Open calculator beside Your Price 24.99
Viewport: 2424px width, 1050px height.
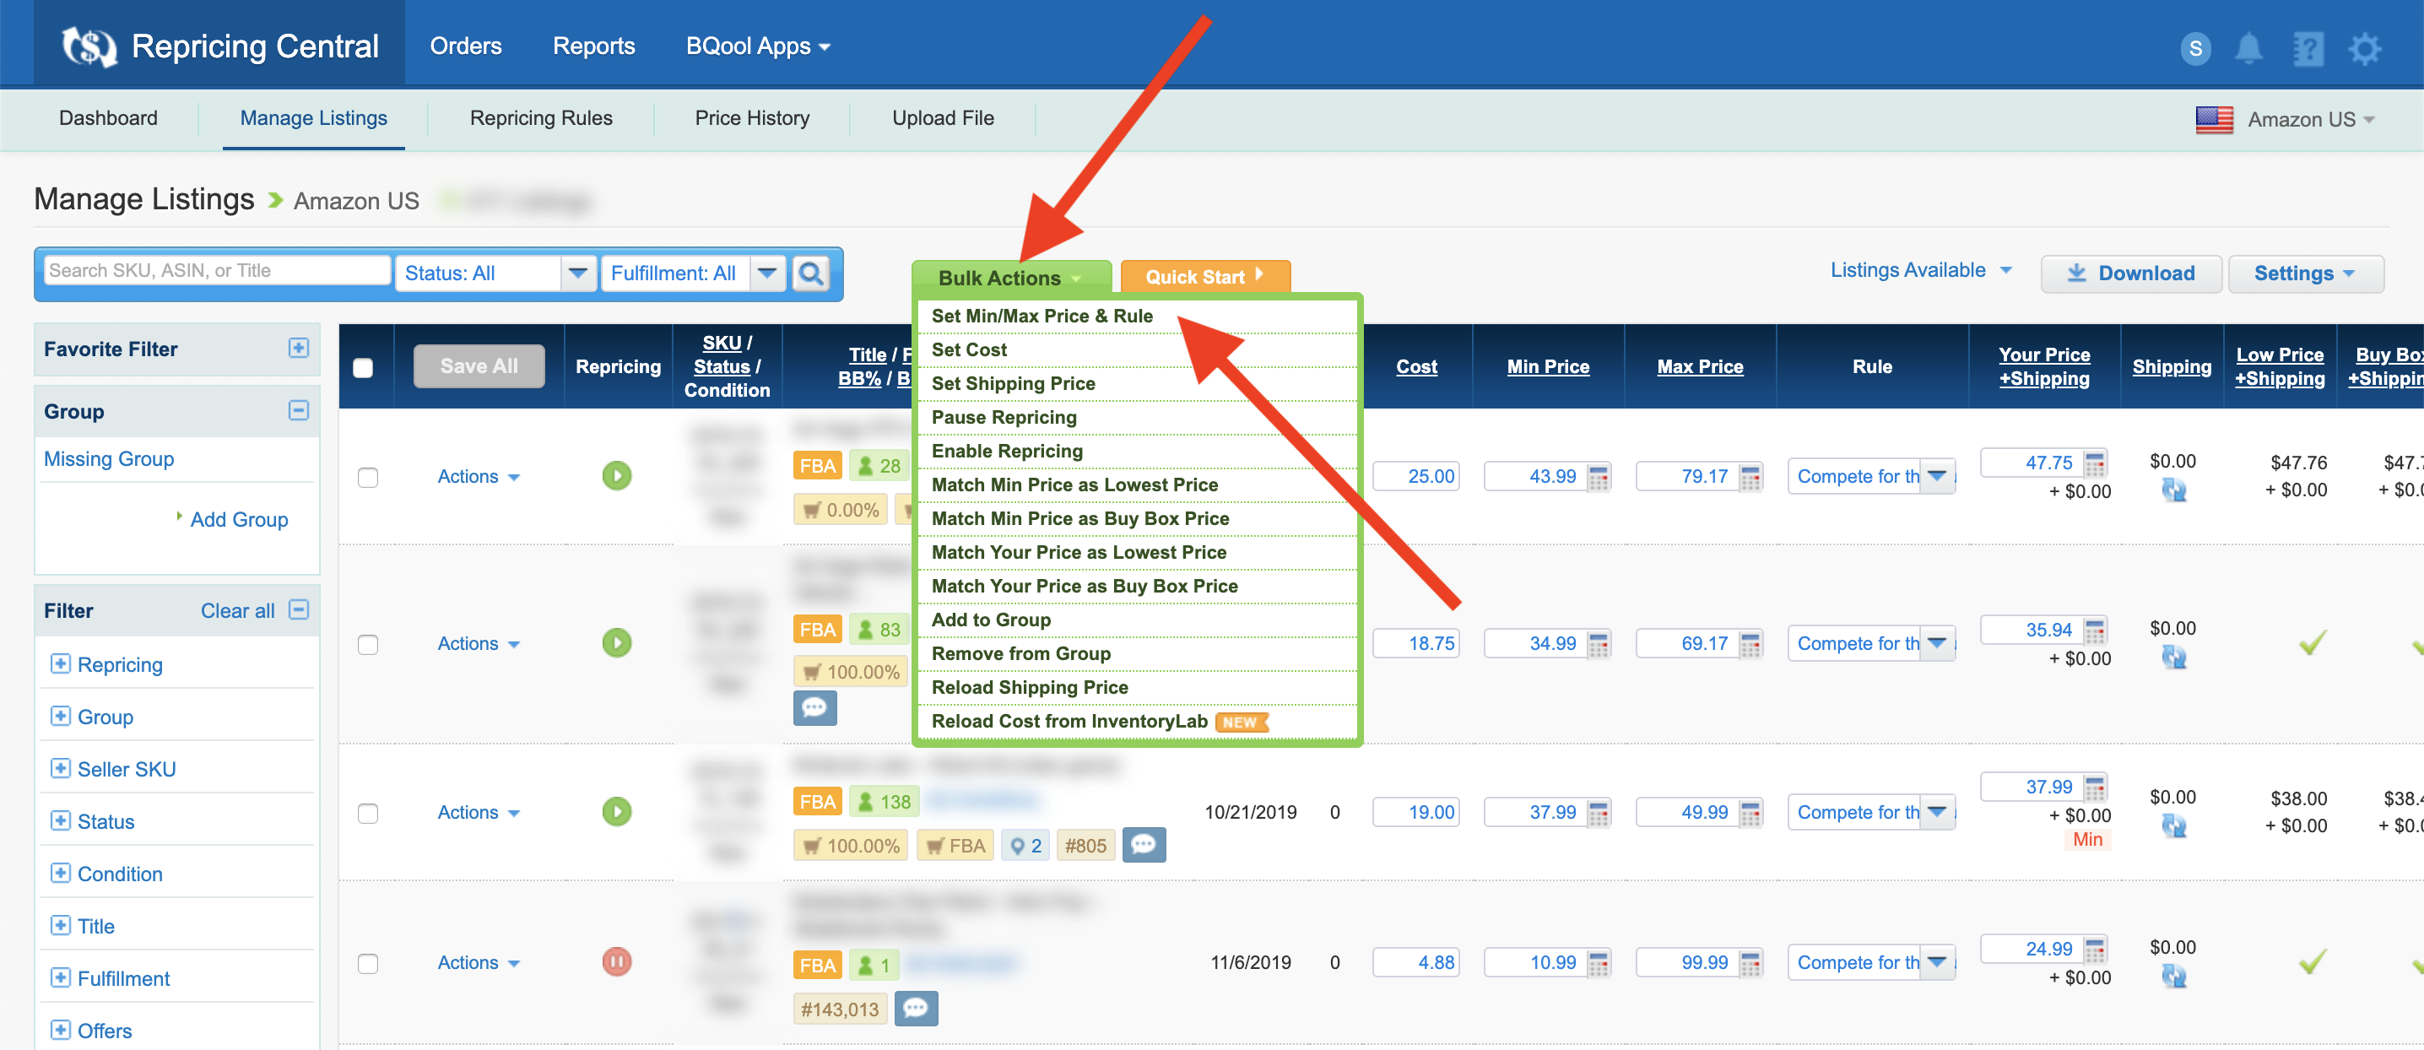pyautogui.click(x=2095, y=950)
